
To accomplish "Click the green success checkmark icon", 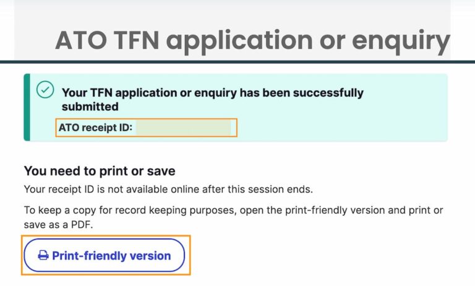I will click(x=45, y=90).
